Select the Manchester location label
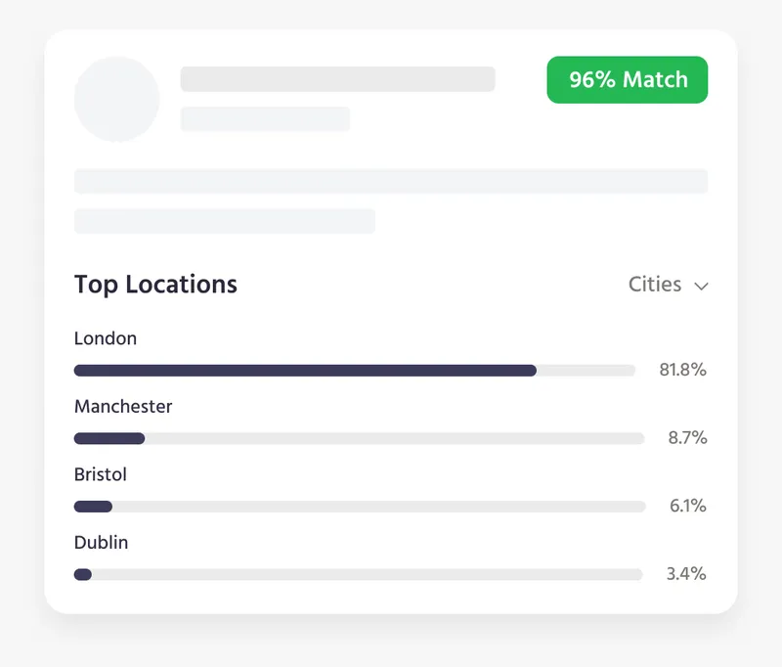The width and height of the screenshot is (782, 667). click(x=123, y=406)
